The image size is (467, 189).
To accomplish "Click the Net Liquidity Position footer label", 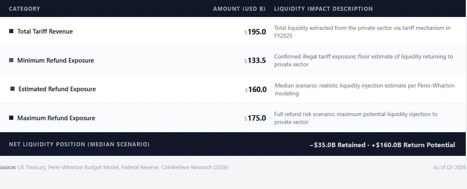I will tap(79, 144).
